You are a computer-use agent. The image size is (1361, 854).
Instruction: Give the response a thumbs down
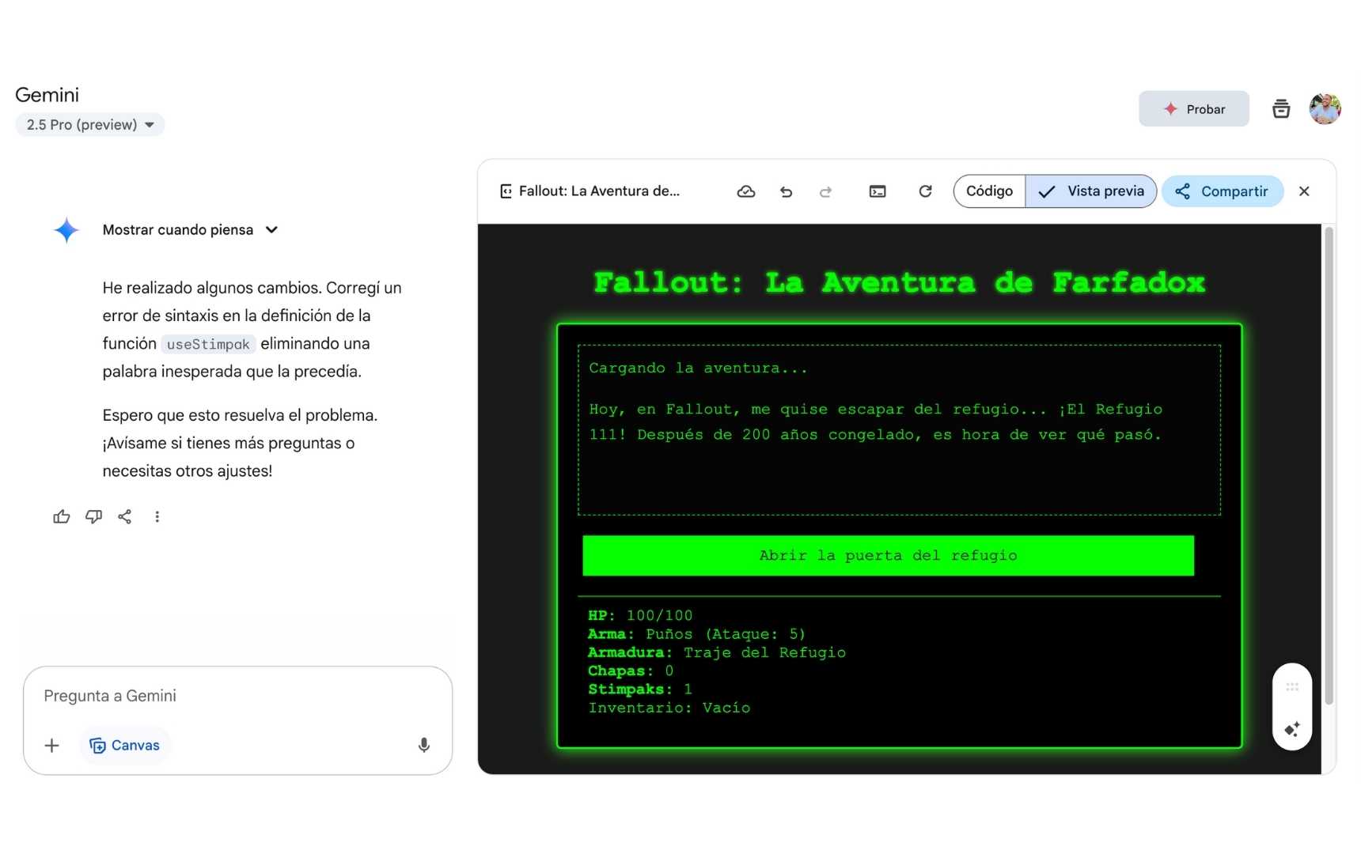click(x=93, y=516)
